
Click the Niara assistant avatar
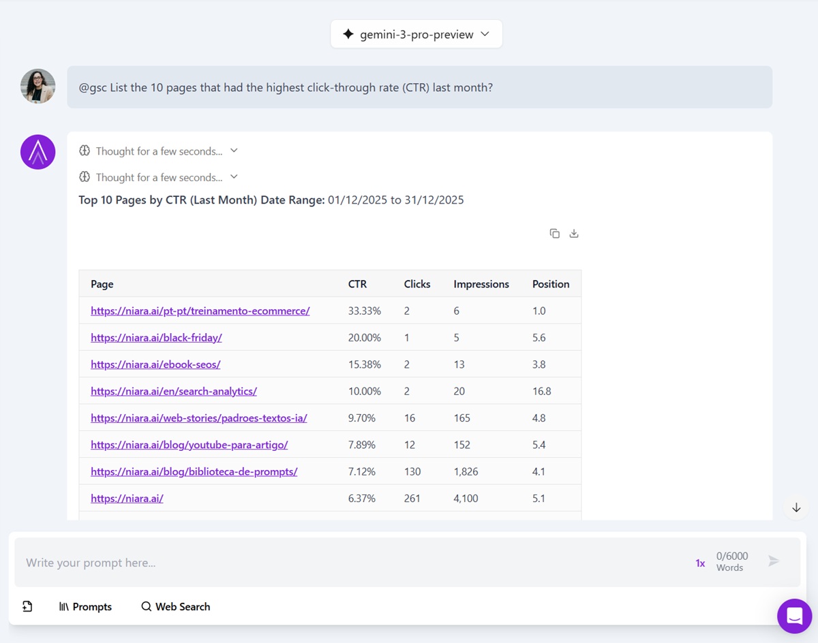tap(38, 152)
